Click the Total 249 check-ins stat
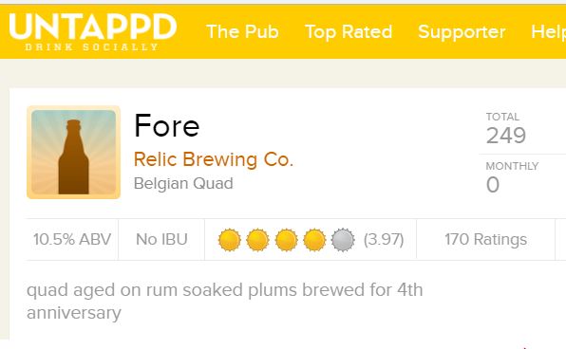The width and height of the screenshot is (566, 349). 506,128
